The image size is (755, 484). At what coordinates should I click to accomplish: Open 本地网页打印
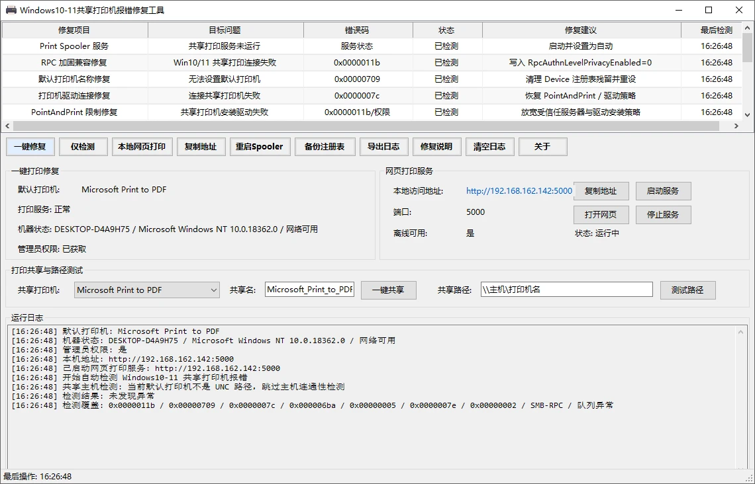coord(142,147)
